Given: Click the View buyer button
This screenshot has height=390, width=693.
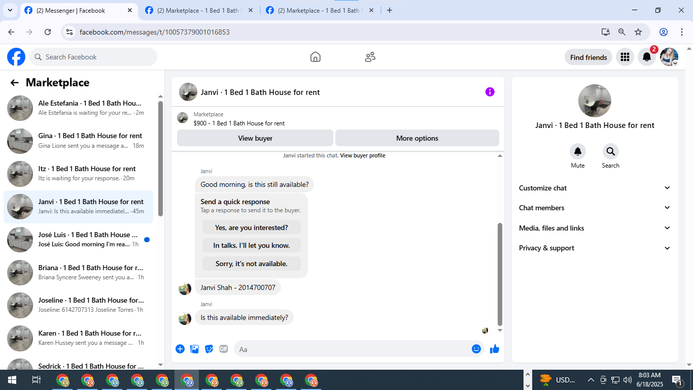Looking at the screenshot, I should (255, 138).
